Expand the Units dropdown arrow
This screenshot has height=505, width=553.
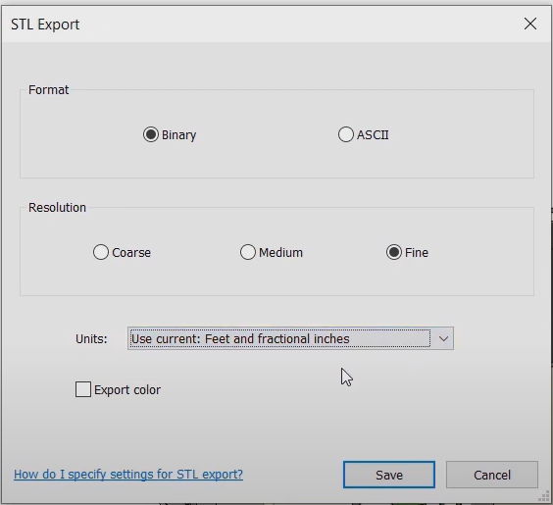[x=443, y=338]
